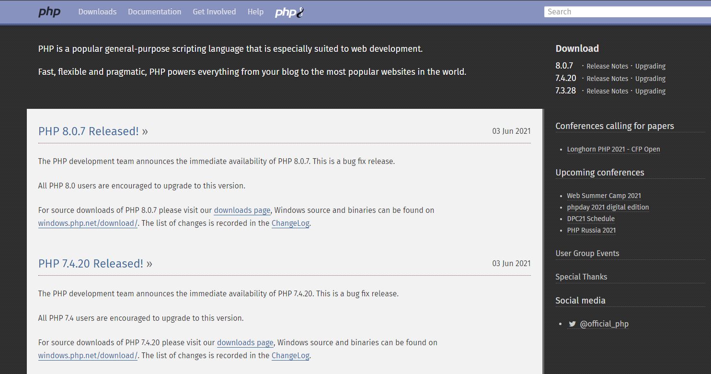The height and width of the screenshot is (374, 711).
Task: Click the 03 Jun 2021 date beside 7.4.20
Action: (x=511, y=263)
